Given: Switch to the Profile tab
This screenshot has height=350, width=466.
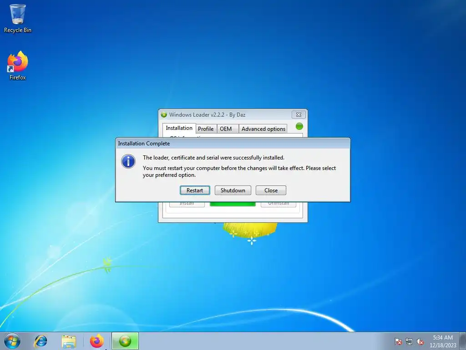Looking at the screenshot, I should point(206,129).
